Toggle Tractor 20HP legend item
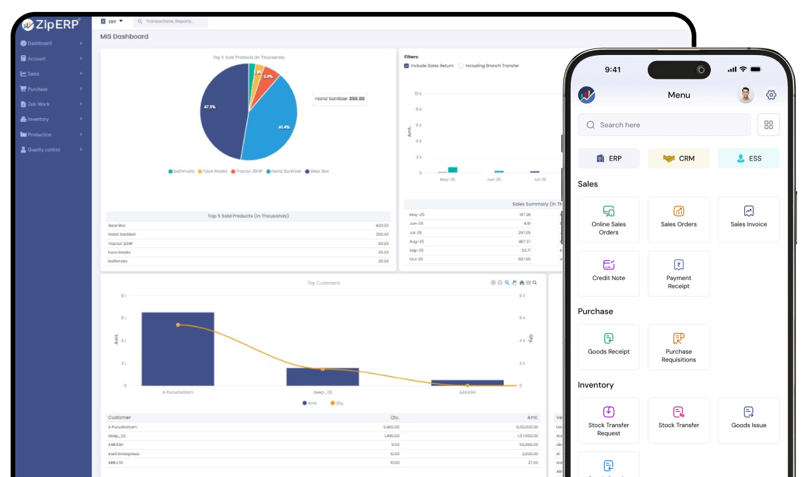This screenshot has height=477, width=806. click(x=247, y=171)
